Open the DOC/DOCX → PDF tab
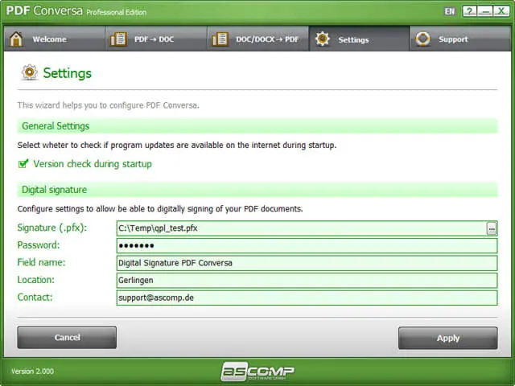The height and width of the screenshot is (386, 515). click(258, 39)
